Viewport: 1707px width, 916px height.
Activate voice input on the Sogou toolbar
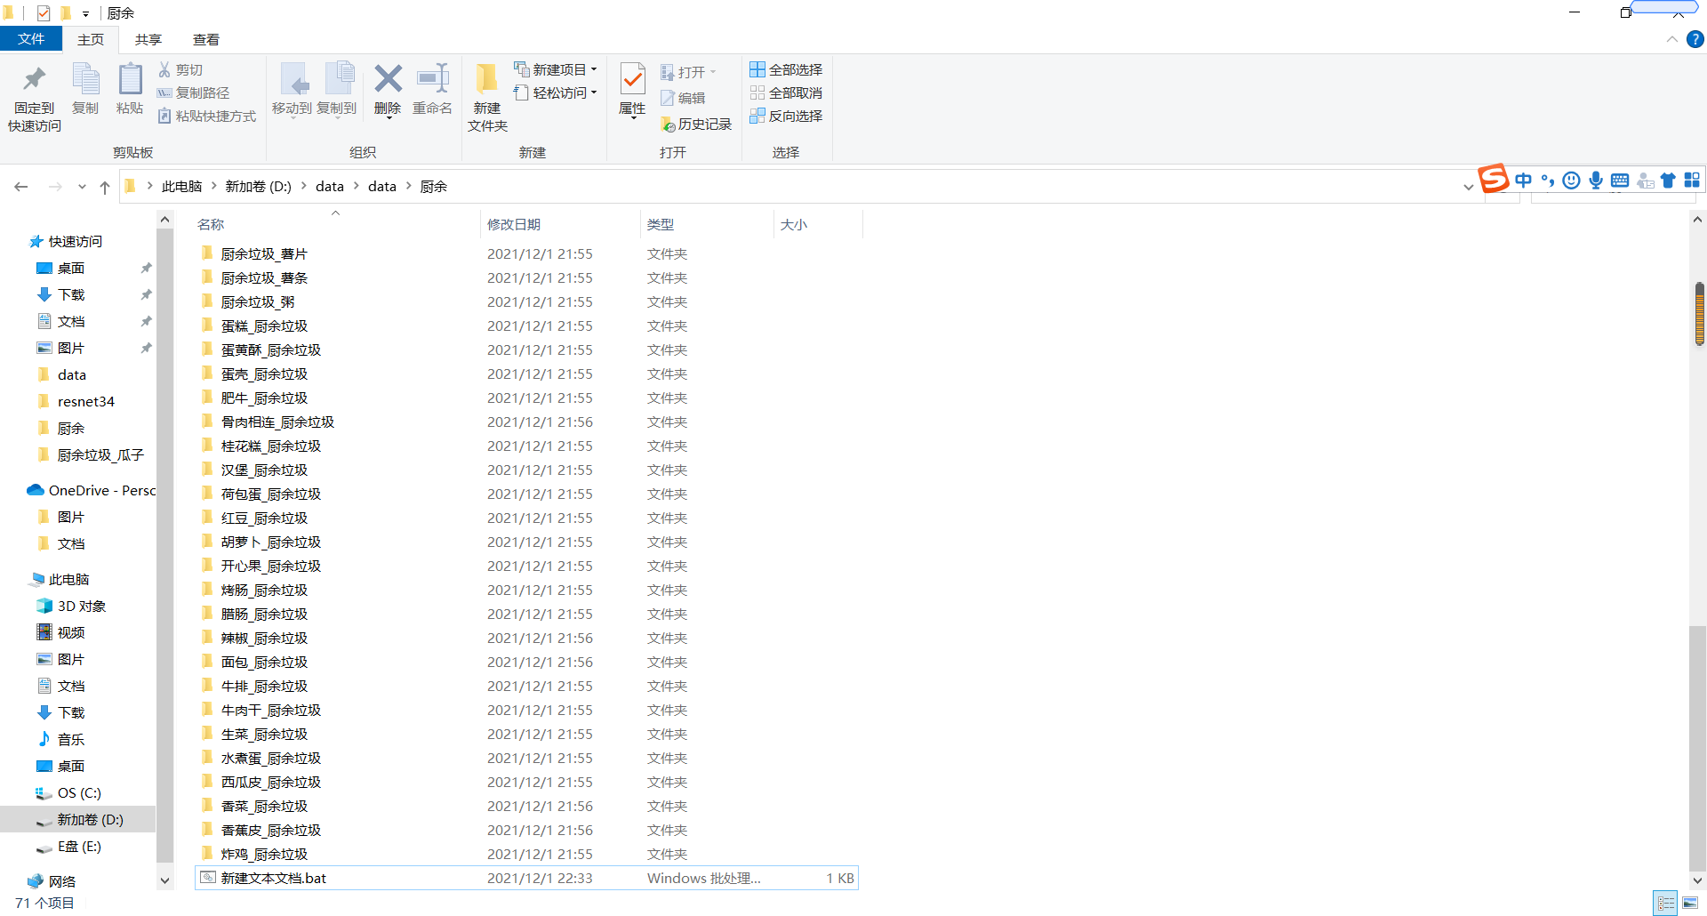pos(1596,180)
